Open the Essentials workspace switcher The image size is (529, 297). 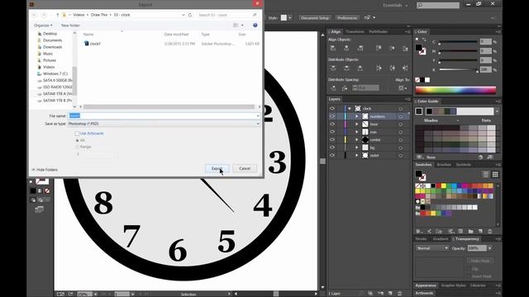click(x=395, y=5)
